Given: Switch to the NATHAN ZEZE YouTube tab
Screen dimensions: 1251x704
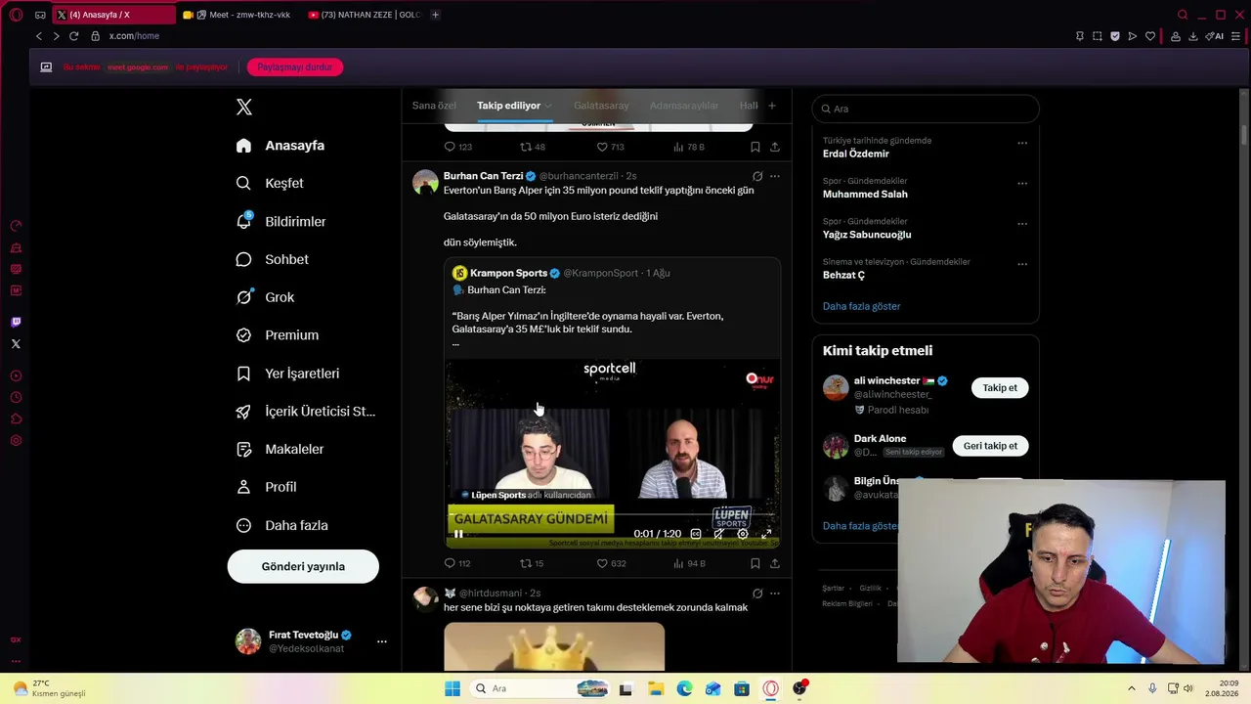Looking at the screenshot, I should click(x=364, y=15).
